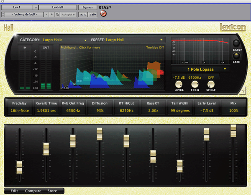Open the LexHall plug-in selector
Viewport: 251px width, 195px height.
[58, 7]
